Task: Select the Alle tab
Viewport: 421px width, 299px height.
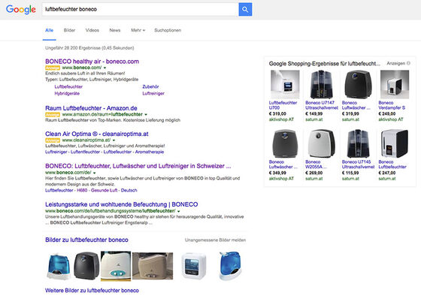Action: click(x=49, y=30)
